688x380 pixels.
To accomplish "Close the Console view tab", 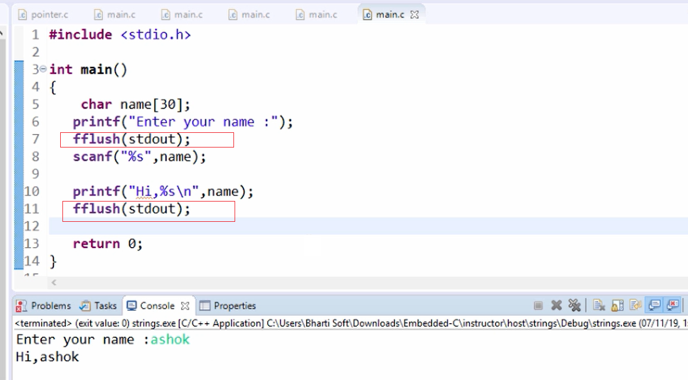I will (185, 306).
